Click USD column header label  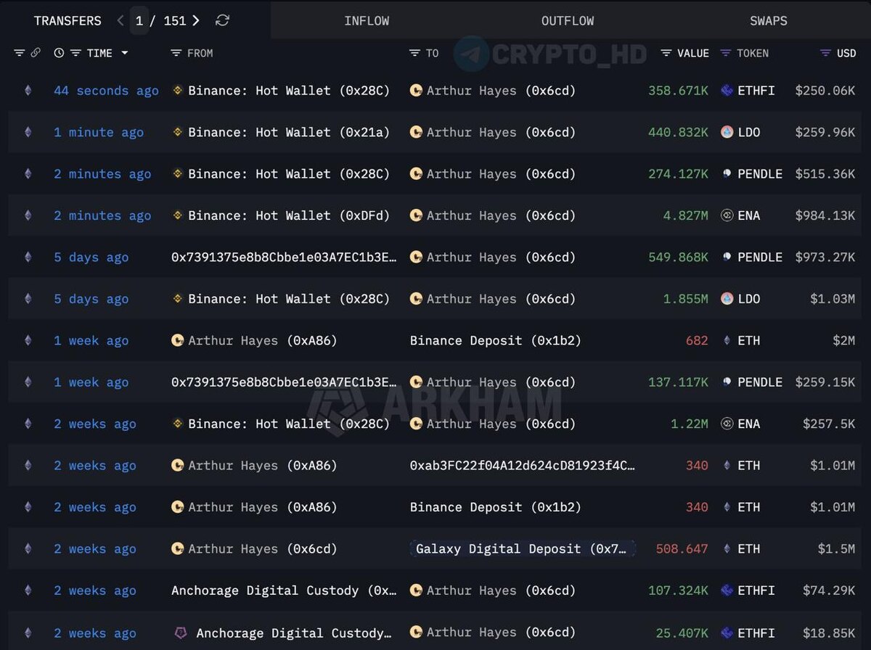click(846, 53)
